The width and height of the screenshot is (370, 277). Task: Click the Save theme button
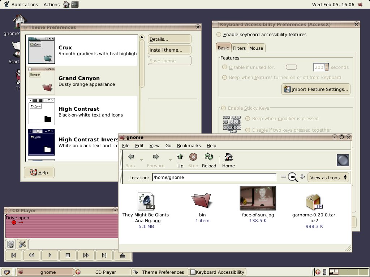tap(169, 61)
